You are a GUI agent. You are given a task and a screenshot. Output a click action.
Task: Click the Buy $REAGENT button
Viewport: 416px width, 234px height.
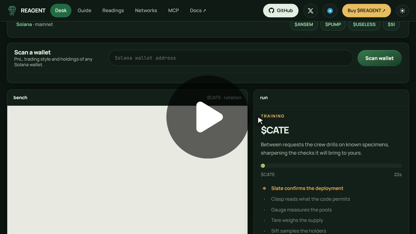[x=366, y=11]
